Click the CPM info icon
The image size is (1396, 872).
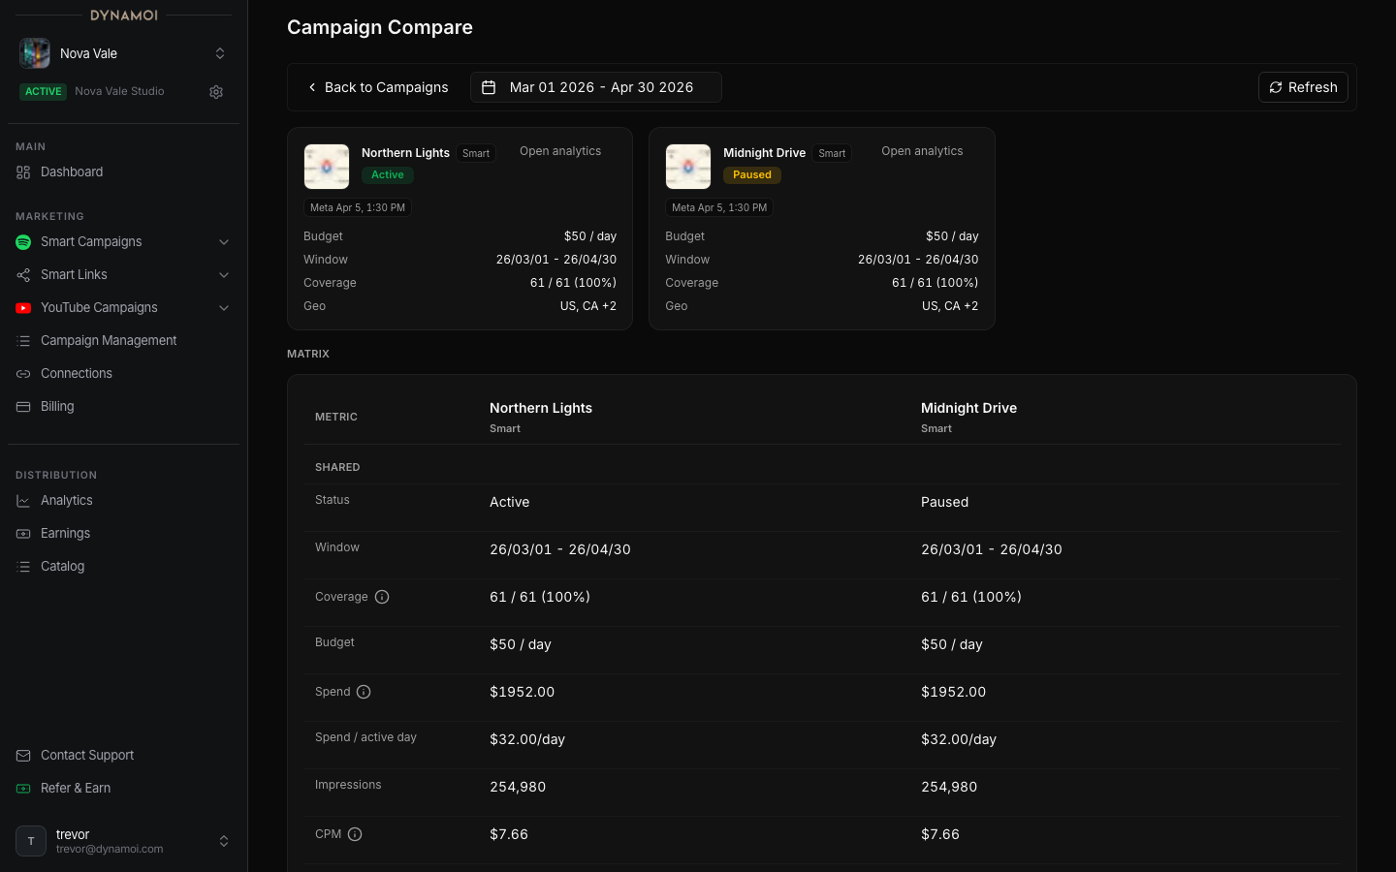point(355,834)
